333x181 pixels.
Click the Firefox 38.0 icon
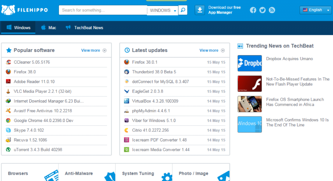pos(8,72)
